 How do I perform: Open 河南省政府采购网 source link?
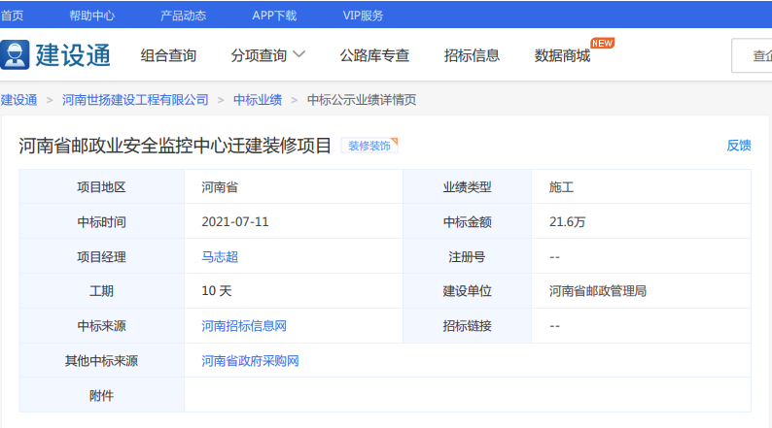coord(250,361)
